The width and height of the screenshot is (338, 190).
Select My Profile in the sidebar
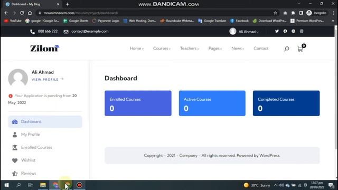coord(45,135)
